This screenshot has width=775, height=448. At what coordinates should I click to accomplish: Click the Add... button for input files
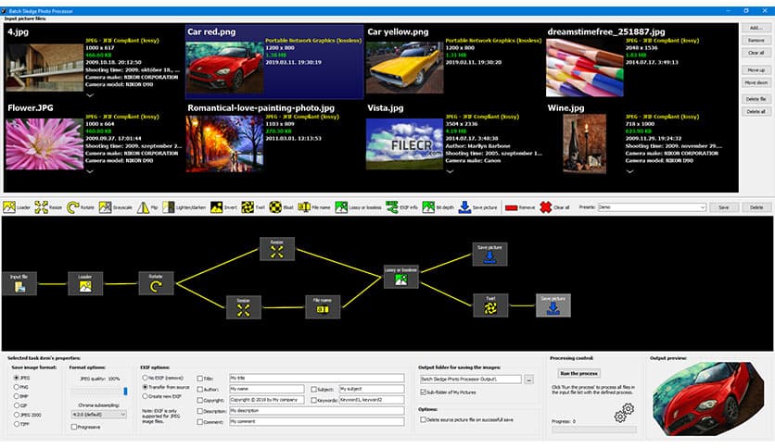click(756, 28)
